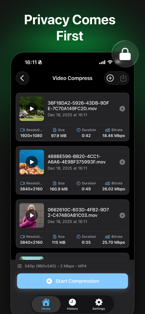Tap the cellular signal bars icon
This screenshot has height=314, width=145.
[102, 62]
